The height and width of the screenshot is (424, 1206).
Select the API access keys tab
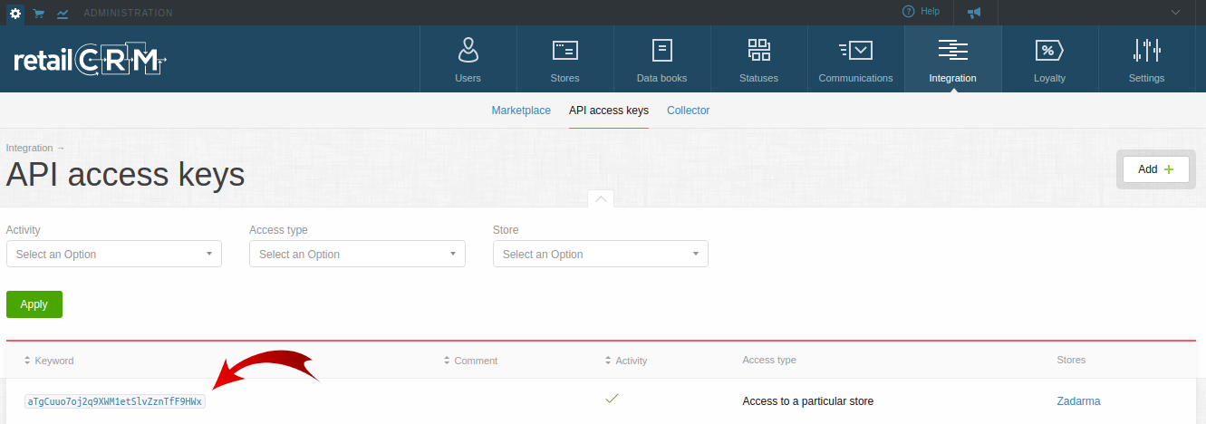[609, 111]
